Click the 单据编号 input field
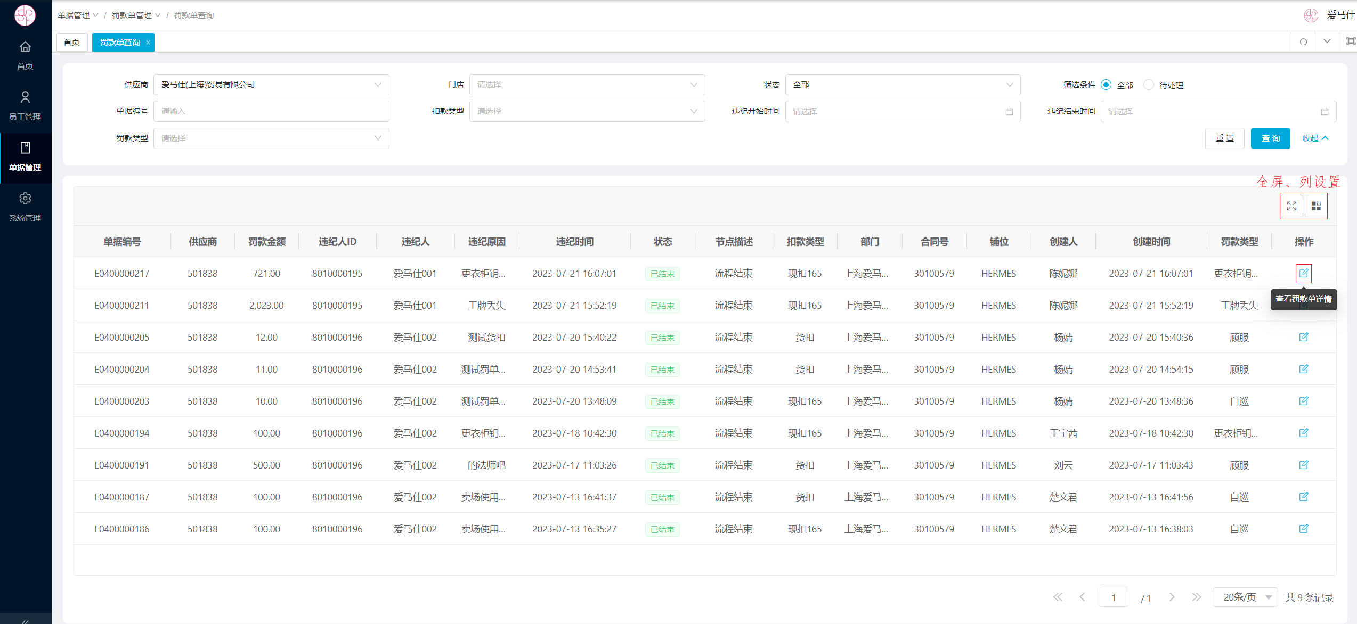The height and width of the screenshot is (624, 1357). 271,111
